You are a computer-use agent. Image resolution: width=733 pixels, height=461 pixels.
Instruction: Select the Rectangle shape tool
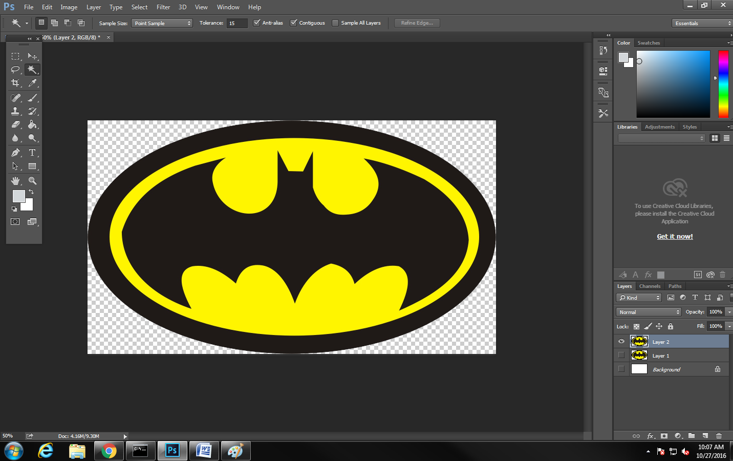tap(32, 166)
